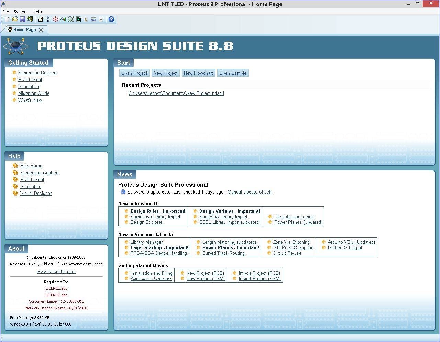
Task: Open the Visual Designer help link
Action: coord(36,193)
